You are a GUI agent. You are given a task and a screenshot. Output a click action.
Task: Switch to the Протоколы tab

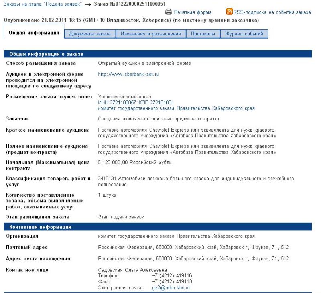pos(203,34)
